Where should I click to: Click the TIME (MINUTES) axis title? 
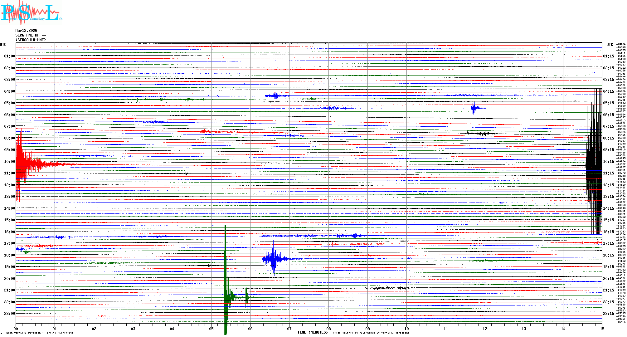click(x=313, y=332)
